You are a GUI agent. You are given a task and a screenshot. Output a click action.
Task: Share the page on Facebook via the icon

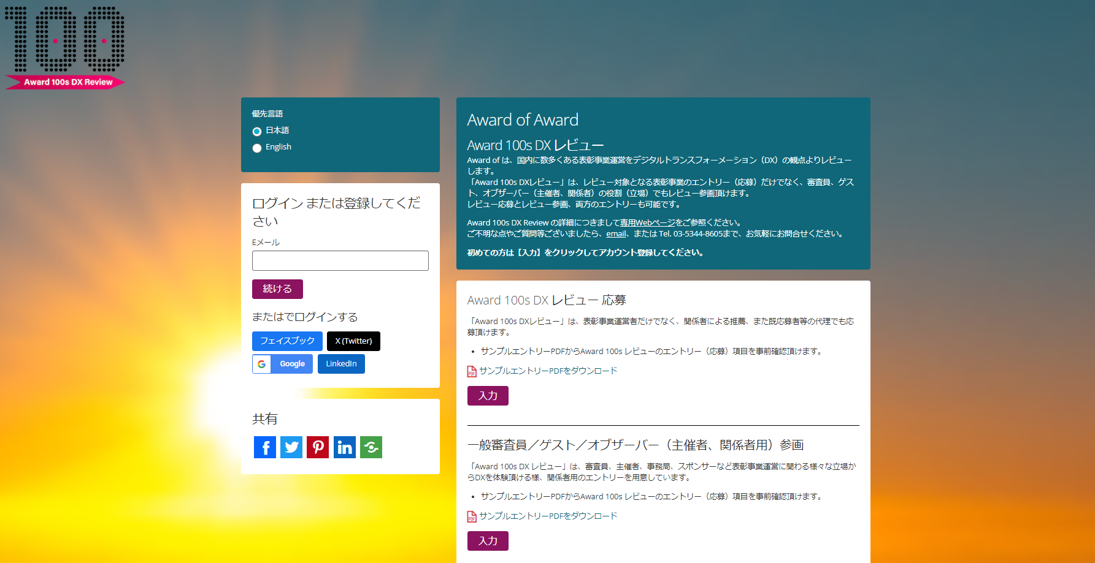tap(265, 447)
